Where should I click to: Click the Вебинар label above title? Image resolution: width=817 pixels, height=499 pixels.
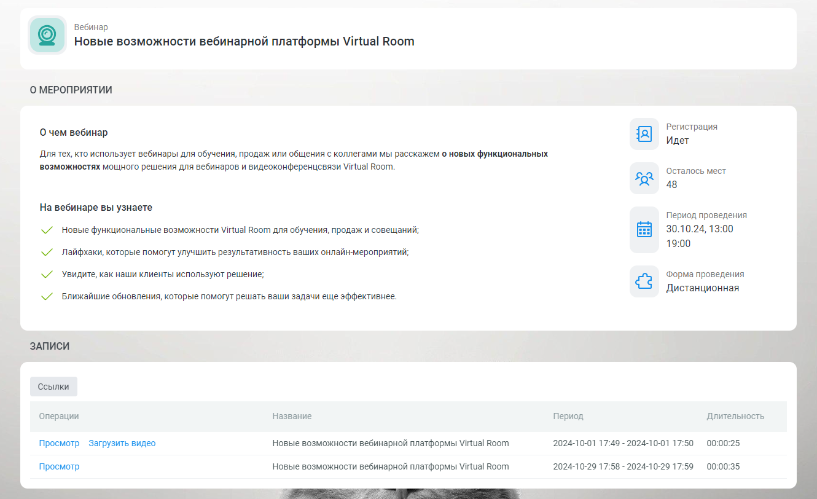91,27
